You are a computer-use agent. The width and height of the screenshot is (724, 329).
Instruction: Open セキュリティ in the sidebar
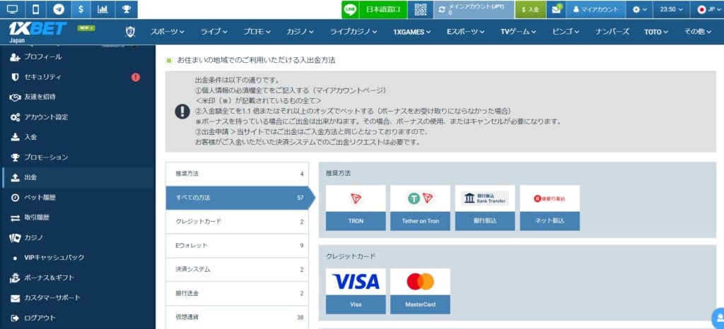[x=78, y=77]
